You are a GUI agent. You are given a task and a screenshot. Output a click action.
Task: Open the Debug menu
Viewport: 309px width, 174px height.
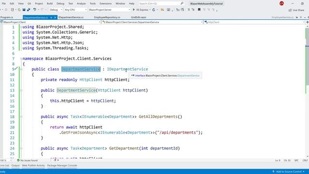tap(60, 3)
